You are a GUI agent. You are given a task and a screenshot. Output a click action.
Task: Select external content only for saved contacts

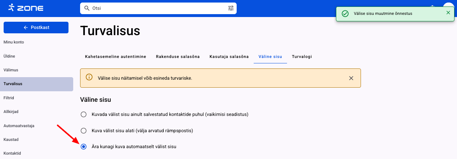pos(84,114)
